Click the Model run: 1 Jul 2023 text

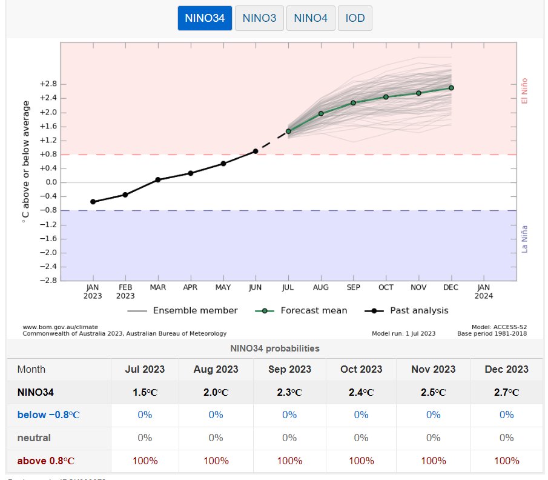coord(404,334)
